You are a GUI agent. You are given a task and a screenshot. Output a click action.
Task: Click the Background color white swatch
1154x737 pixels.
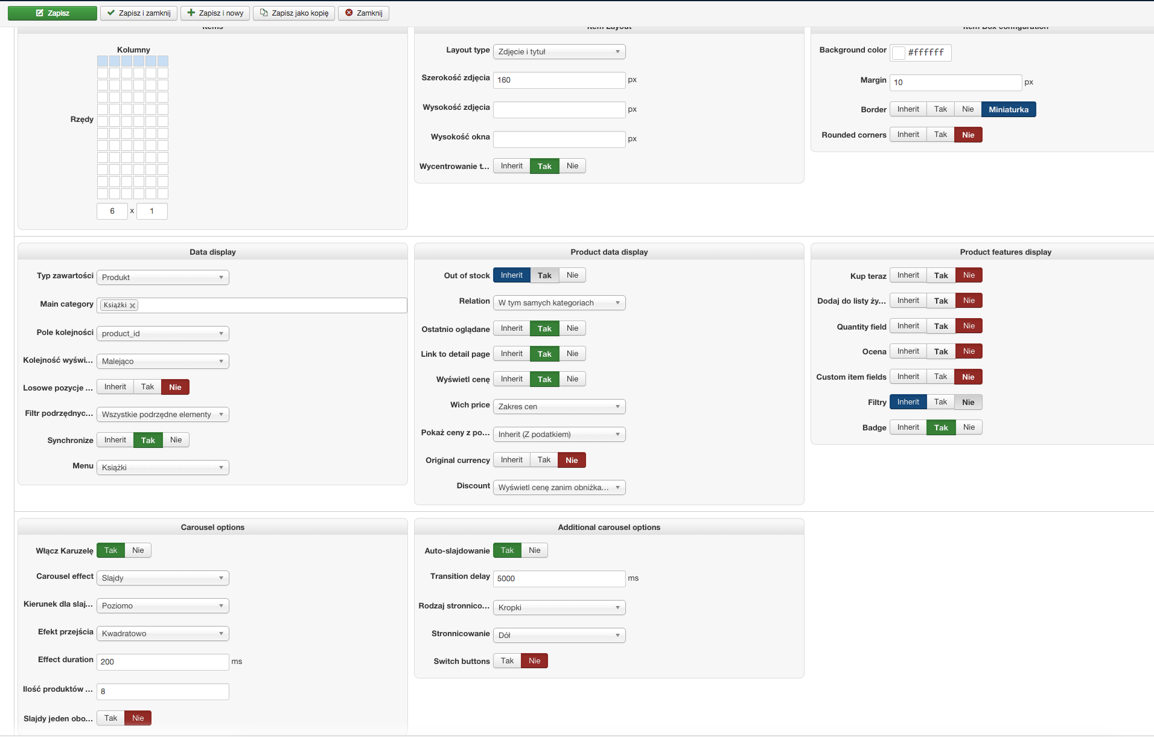pyautogui.click(x=899, y=53)
